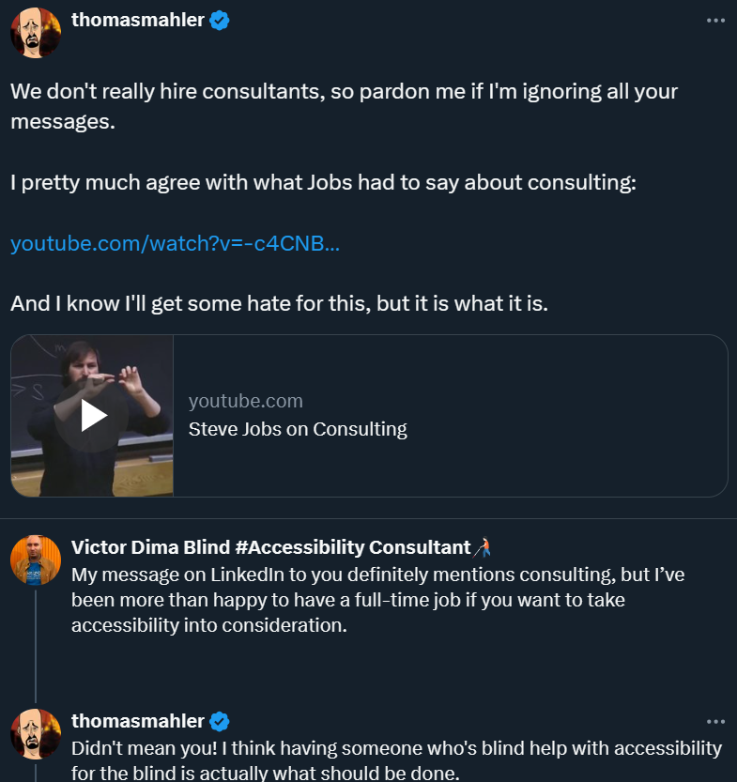
Task: Play the Steve Jobs video preview
Action: 93,415
